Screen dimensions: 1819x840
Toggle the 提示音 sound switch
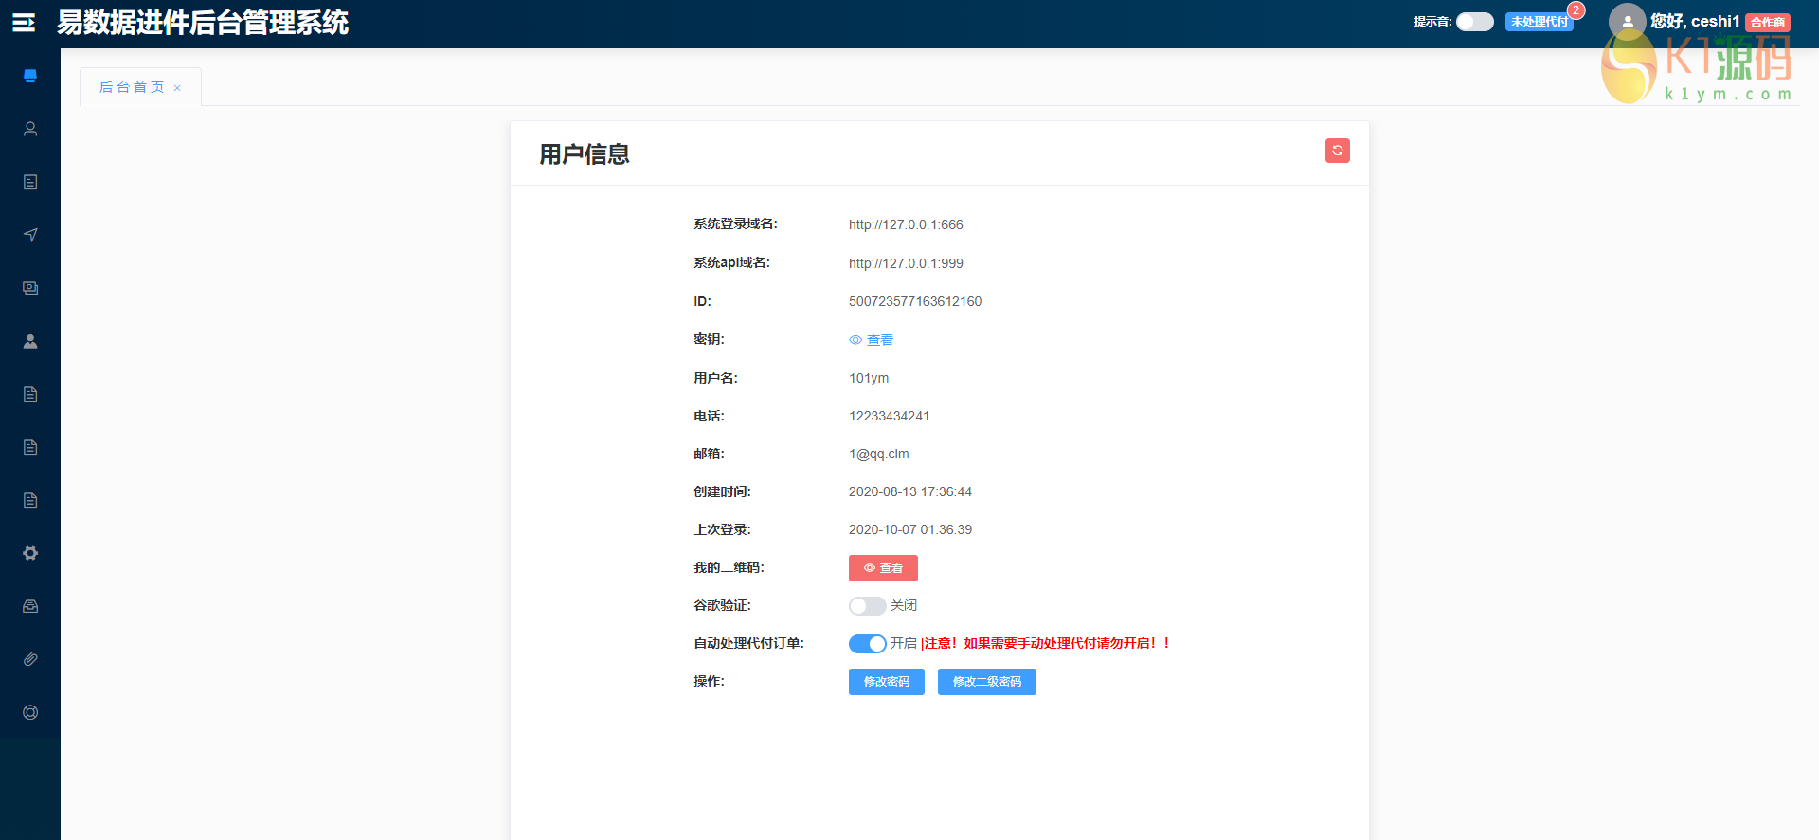point(1474,22)
